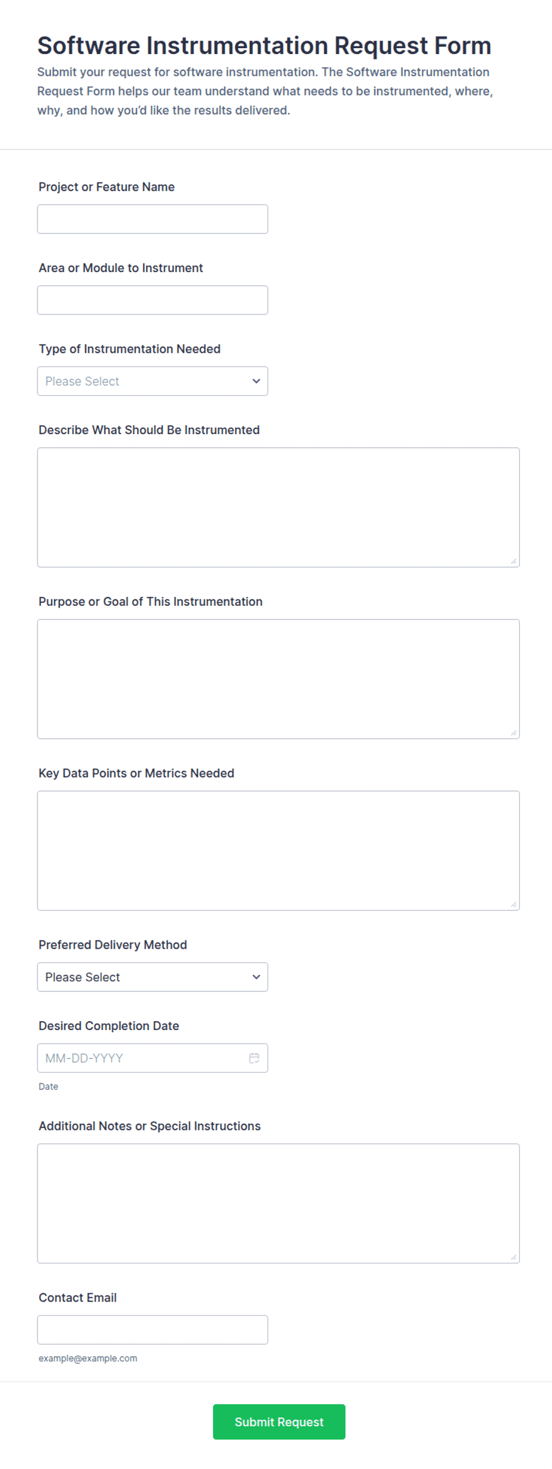Grab resize handle of Describe What Should Be Instrumented box

[x=513, y=561]
